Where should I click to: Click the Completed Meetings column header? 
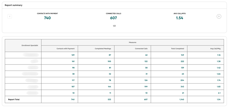click(x=103, y=49)
